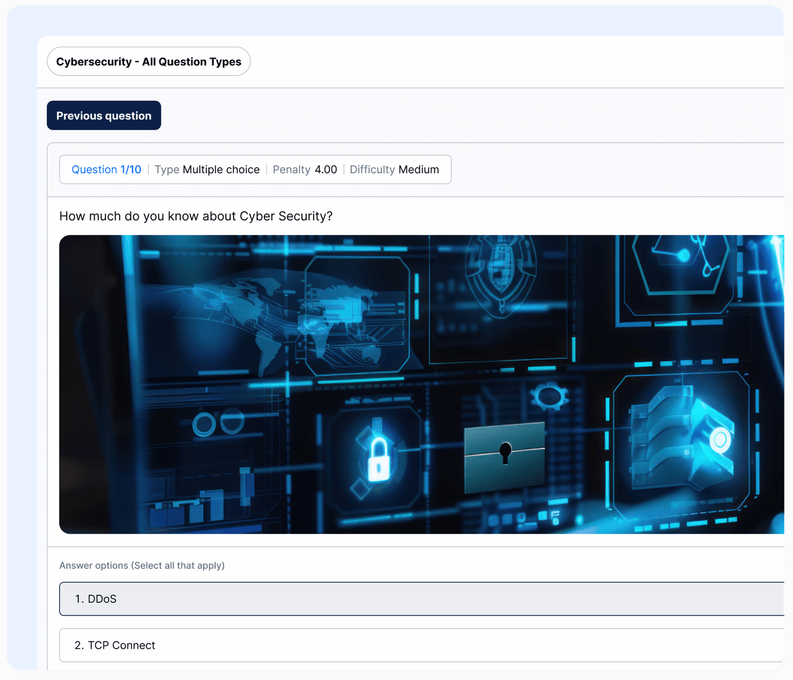Click the Question 1/10 counter
The width and height of the screenshot is (793, 680).
pyautogui.click(x=106, y=169)
